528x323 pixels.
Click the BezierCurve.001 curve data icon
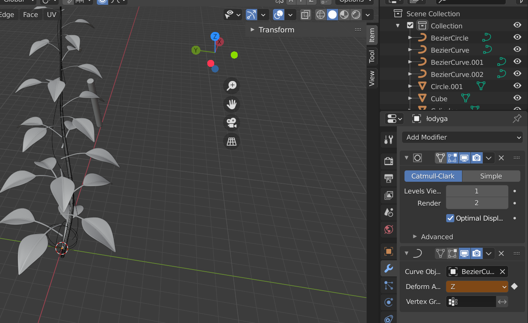pyautogui.click(x=502, y=62)
